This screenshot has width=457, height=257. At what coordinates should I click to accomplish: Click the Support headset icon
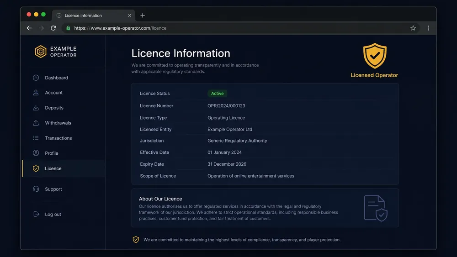(x=36, y=189)
